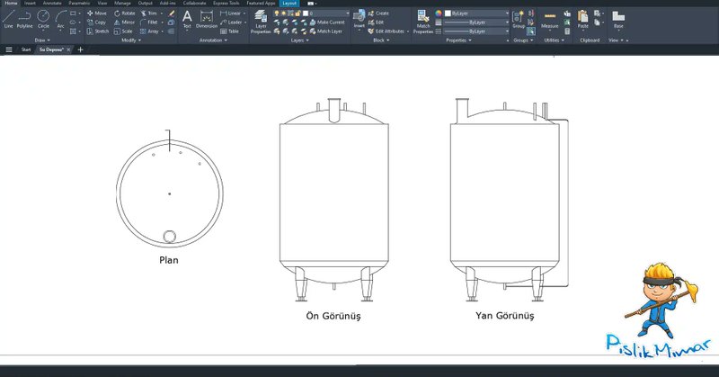The width and height of the screenshot is (719, 377).
Task: Choose the Rotate tool
Action: (125, 13)
